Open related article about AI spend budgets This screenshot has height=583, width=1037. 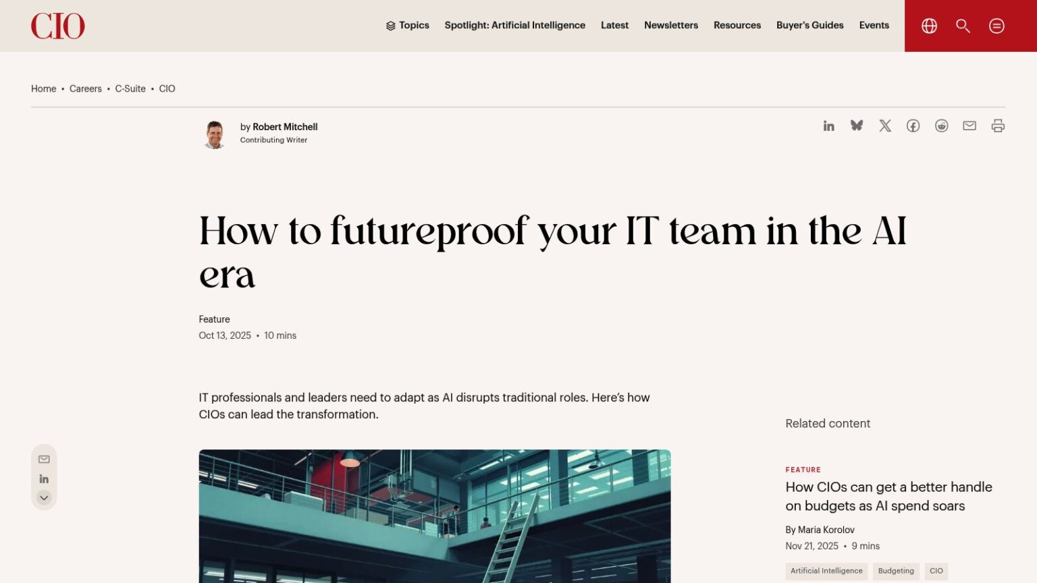888,497
